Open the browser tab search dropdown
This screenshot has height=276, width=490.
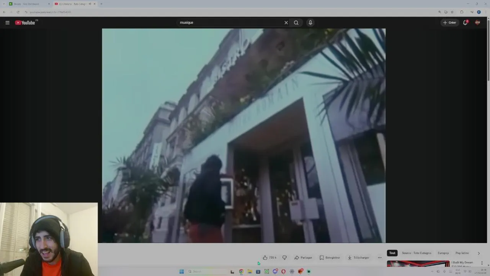point(3,4)
